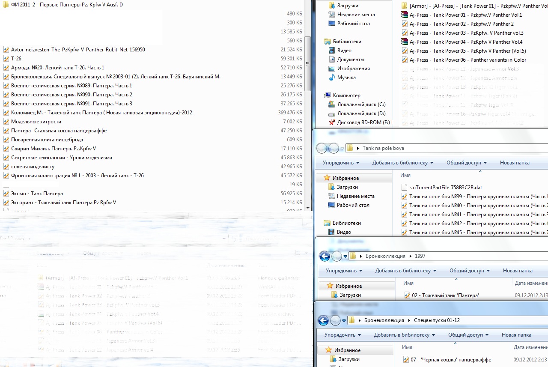Open Упорядочить dropdown in the Спецвыпуски 01-12 window
The width and height of the screenshot is (548, 367).
[342, 335]
